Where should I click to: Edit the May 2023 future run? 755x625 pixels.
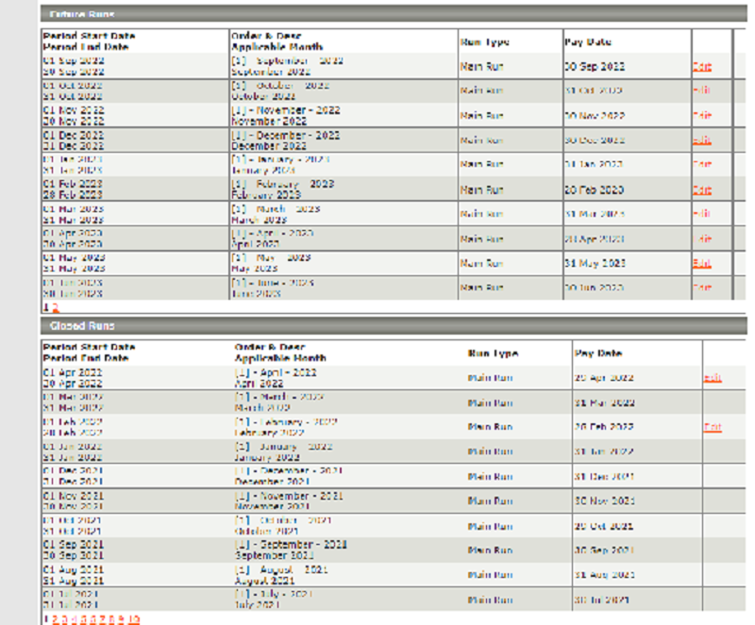tap(702, 263)
